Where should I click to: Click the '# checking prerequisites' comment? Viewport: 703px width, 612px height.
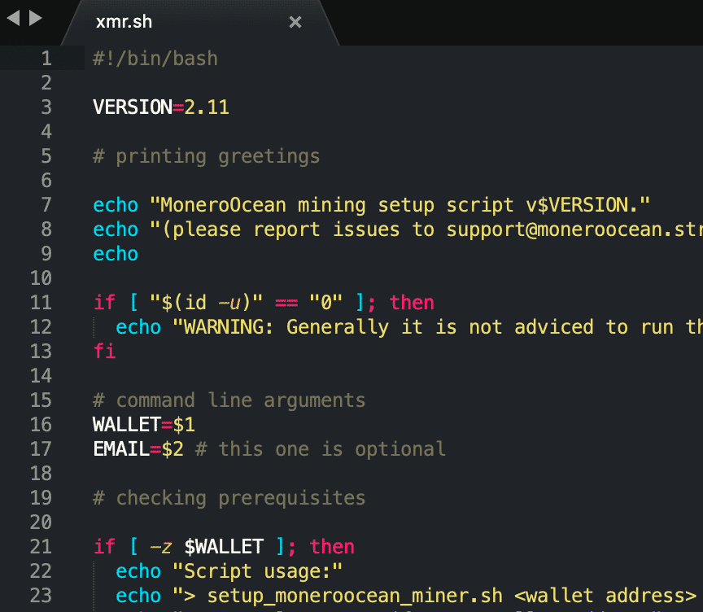[229, 498]
